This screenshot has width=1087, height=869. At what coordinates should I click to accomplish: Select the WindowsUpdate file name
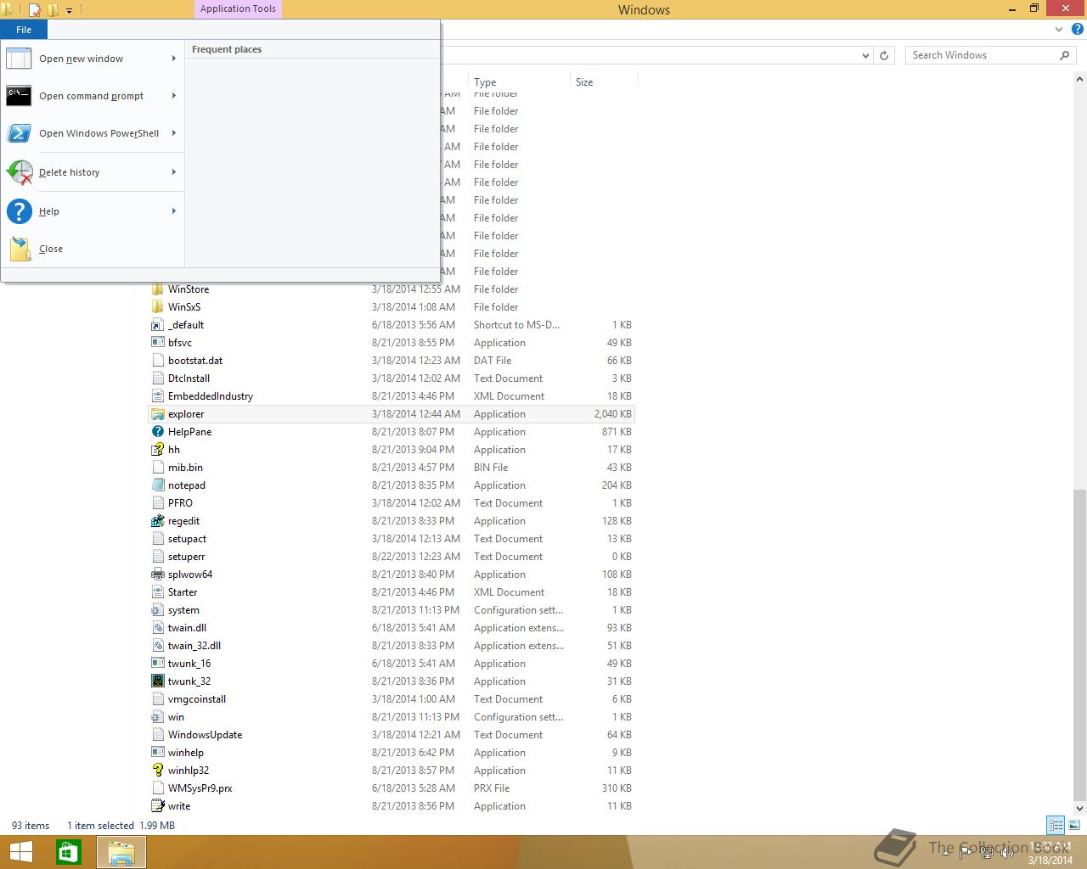[205, 735]
